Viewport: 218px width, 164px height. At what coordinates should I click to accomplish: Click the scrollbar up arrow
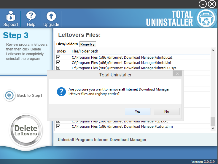coord(213,50)
